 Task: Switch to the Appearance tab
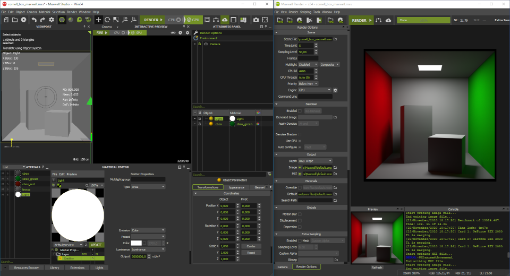tap(236, 187)
